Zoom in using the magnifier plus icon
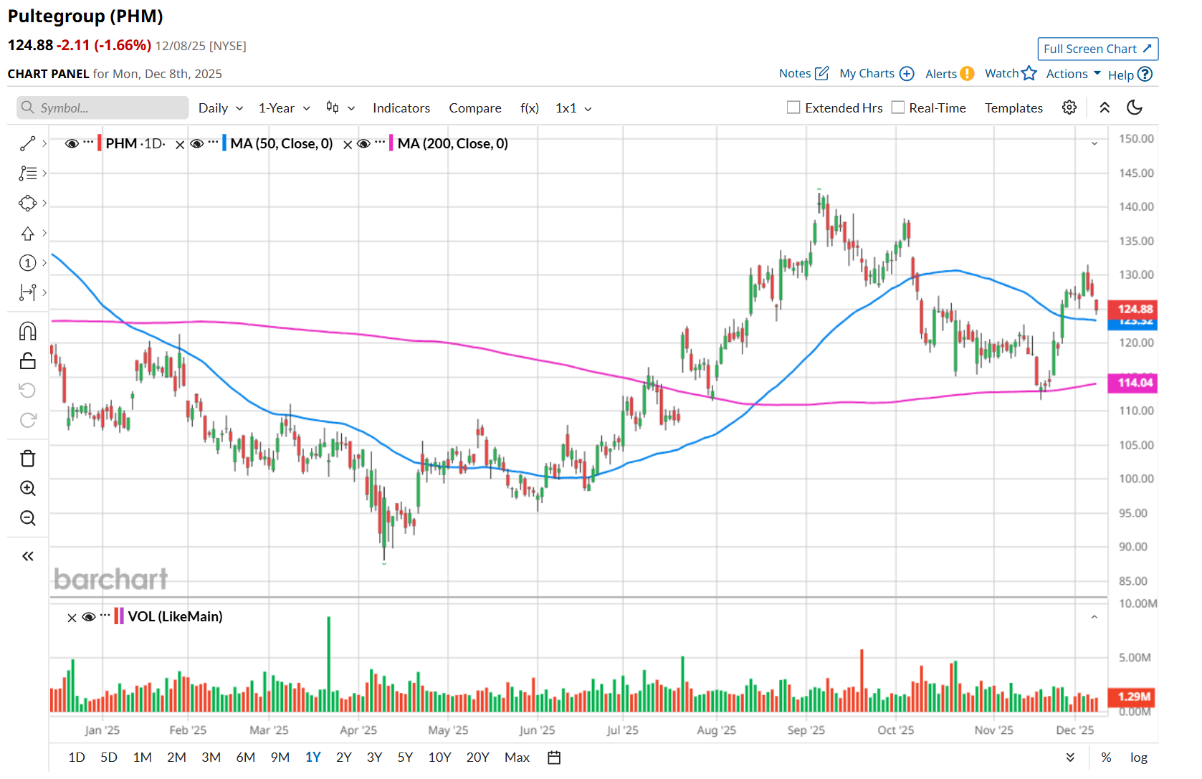This screenshot has width=1202, height=779. (x=27, y=489)
